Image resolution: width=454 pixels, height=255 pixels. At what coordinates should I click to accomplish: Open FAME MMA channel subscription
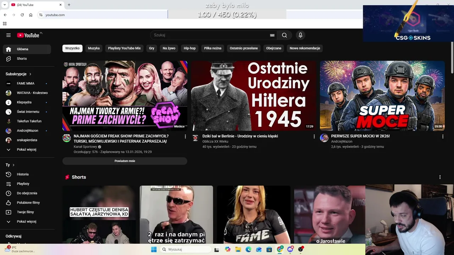[27, 84]
